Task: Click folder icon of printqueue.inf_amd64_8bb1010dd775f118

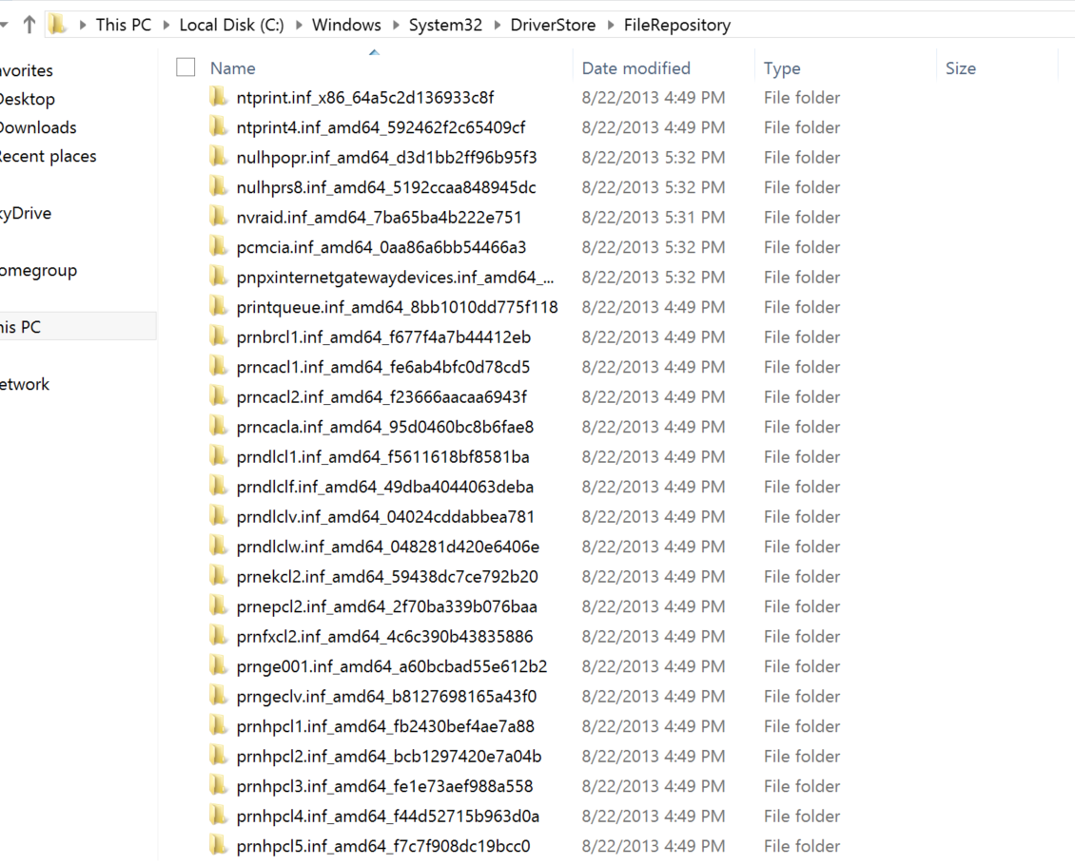Action: 219,307
